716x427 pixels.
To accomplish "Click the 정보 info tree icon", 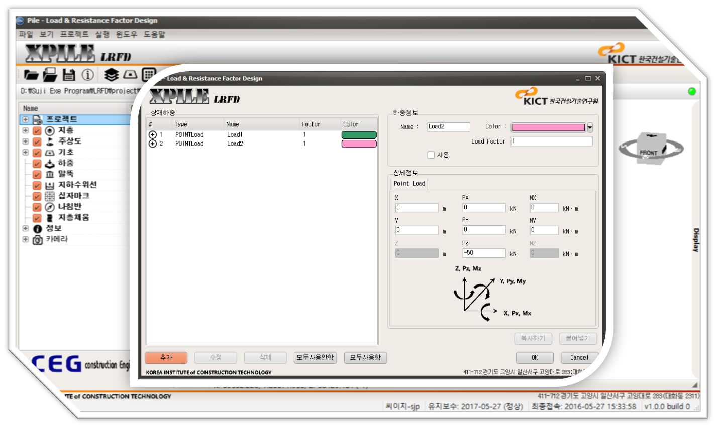I will (x=38, y=229).
